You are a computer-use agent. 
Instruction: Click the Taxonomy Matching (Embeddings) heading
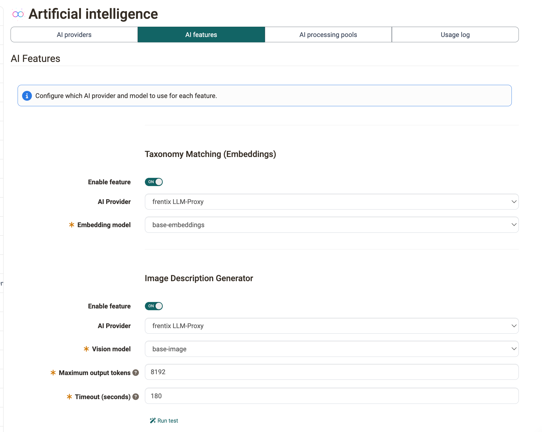pyautogui.click(x=210, y=154)
